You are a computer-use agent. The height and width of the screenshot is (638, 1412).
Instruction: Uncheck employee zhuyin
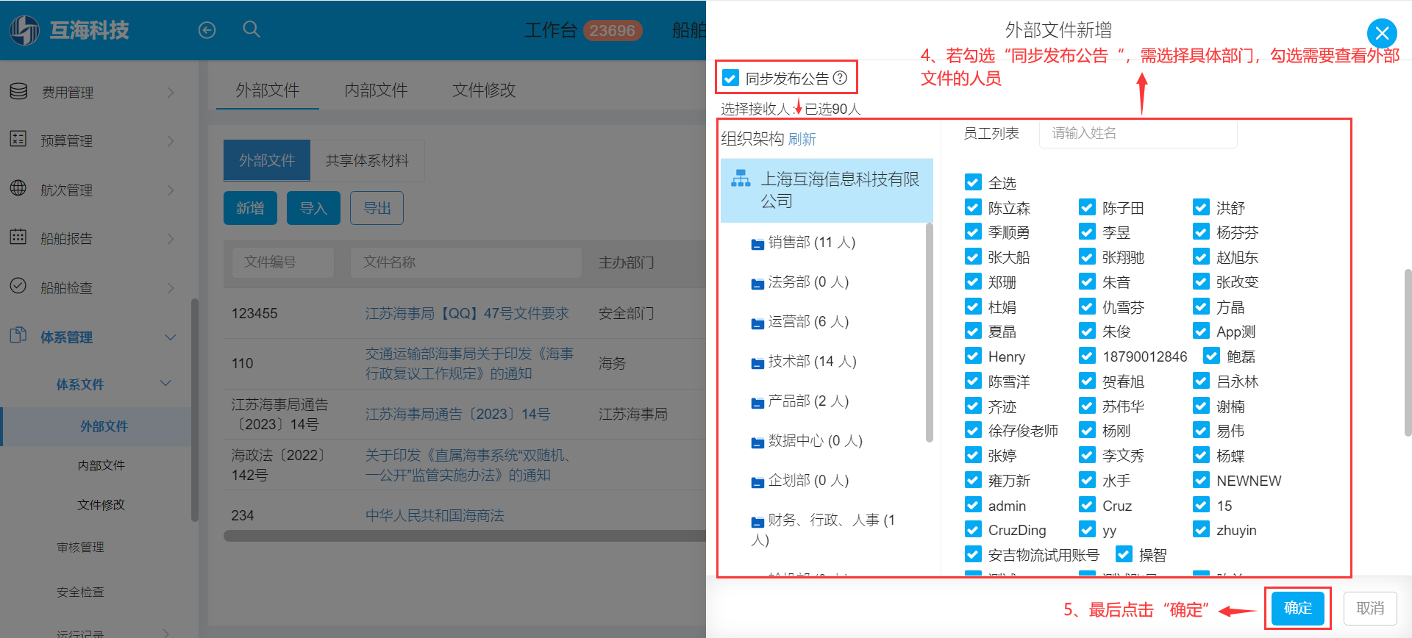(x=1201, y=529)
